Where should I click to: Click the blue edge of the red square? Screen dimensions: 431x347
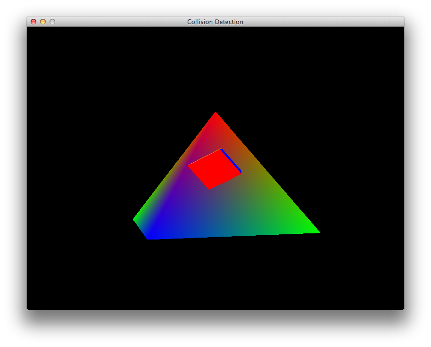(231, 161)
